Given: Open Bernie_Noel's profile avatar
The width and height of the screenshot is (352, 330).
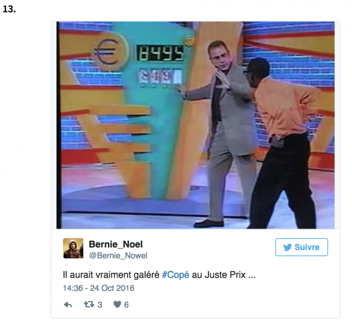Looking at the screenshot, I should (x=73, y=248).
